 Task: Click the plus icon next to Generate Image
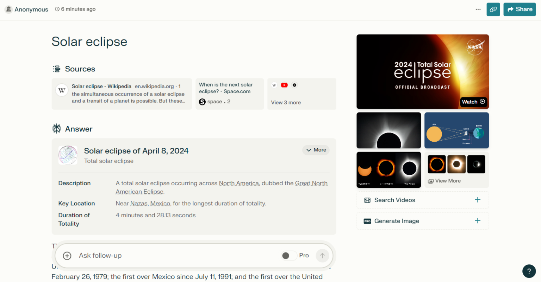[x=478, y=221]
